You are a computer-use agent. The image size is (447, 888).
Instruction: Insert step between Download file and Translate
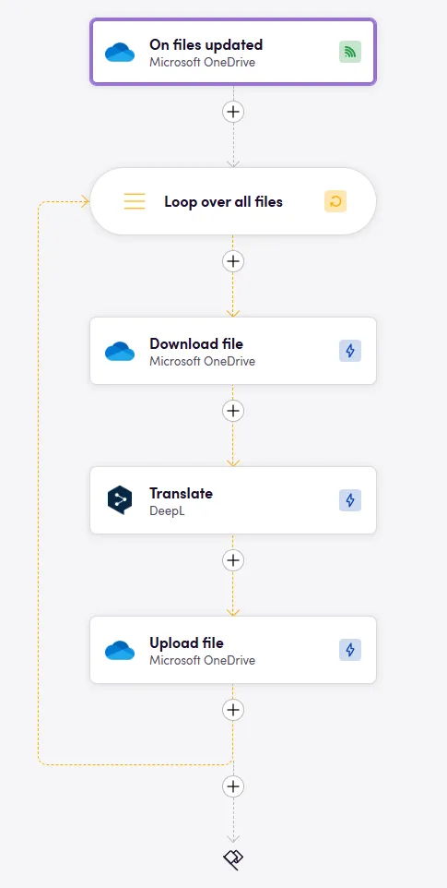pos(233,411)
